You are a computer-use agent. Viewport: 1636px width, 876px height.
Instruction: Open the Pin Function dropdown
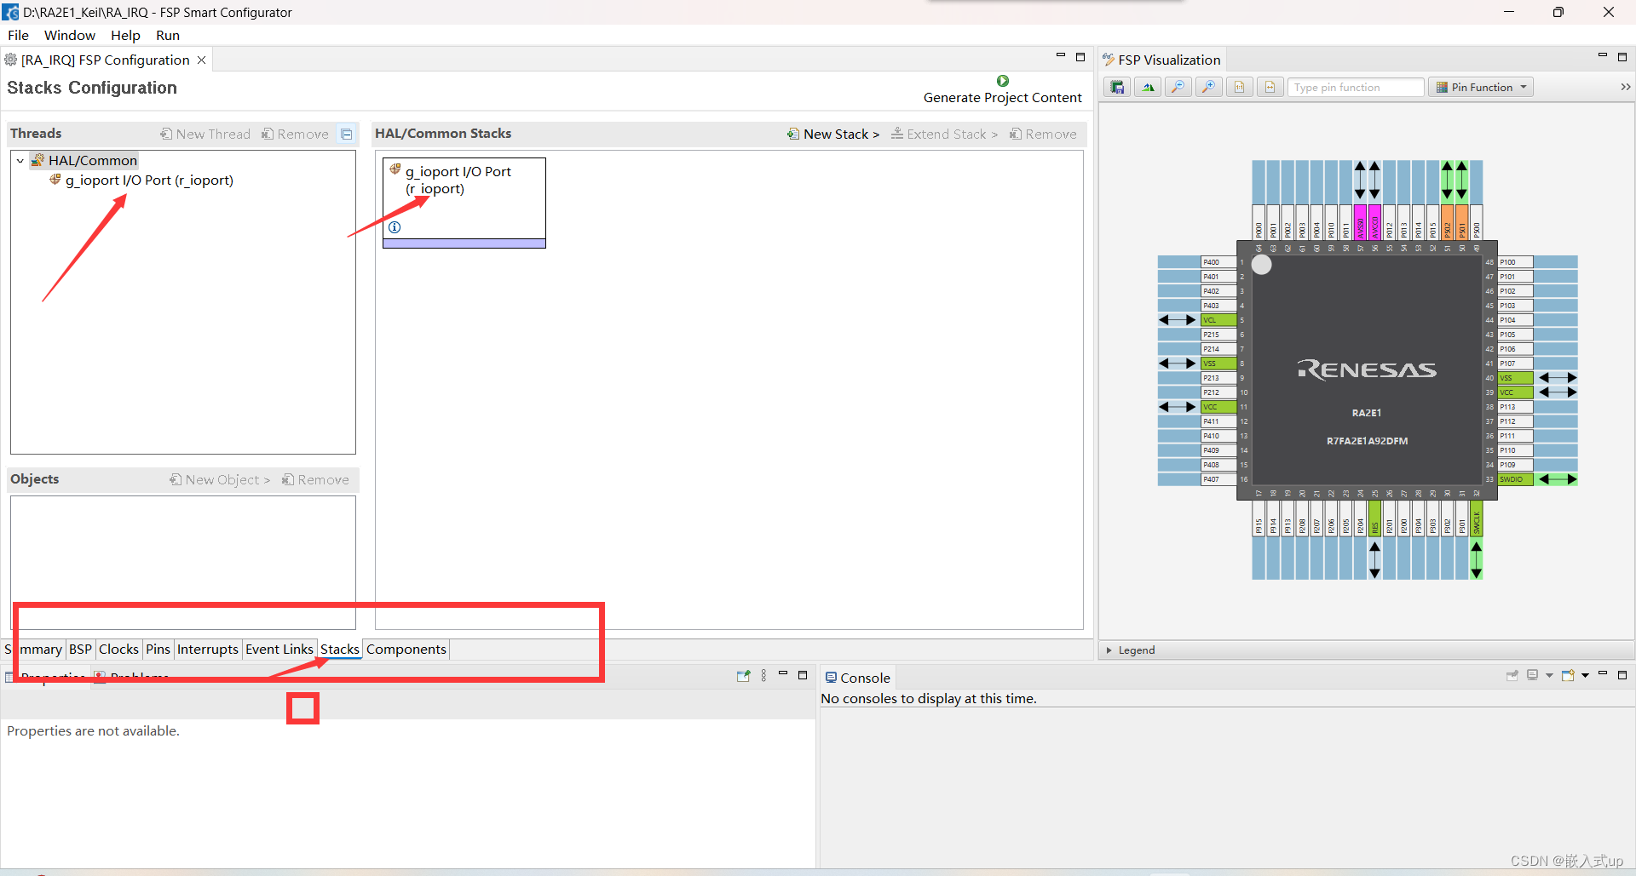coord(1481,87)
